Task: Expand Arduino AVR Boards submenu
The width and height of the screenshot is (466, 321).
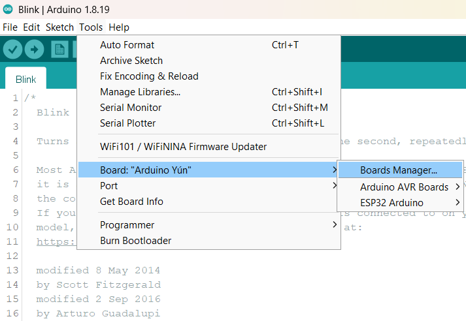Action: pos(401,187)
